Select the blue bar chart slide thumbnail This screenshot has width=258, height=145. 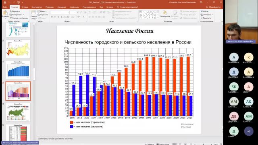[x=18, y=70]
